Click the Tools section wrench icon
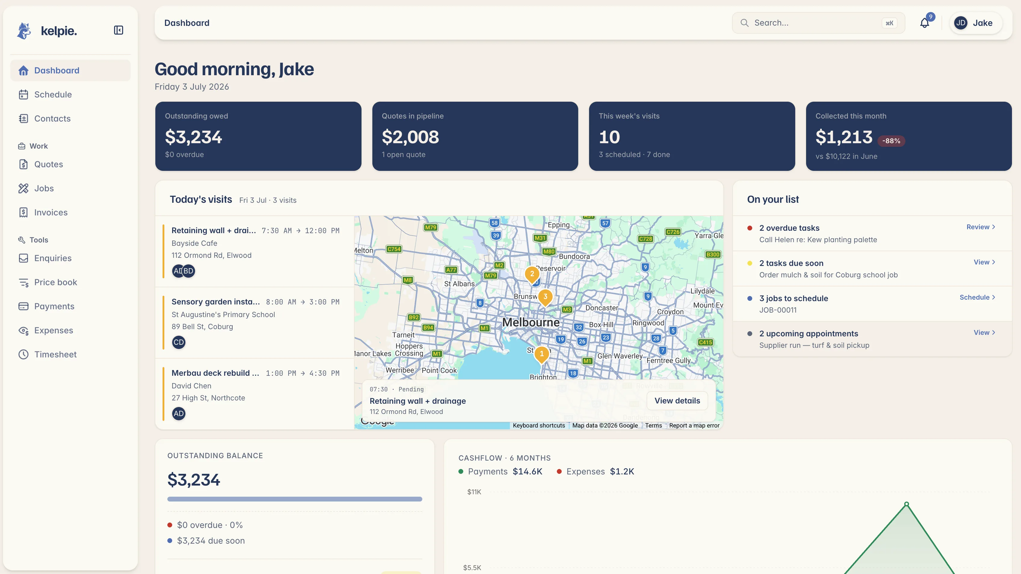This screenshot has width=1021, height=574. (x=22, y=240)
